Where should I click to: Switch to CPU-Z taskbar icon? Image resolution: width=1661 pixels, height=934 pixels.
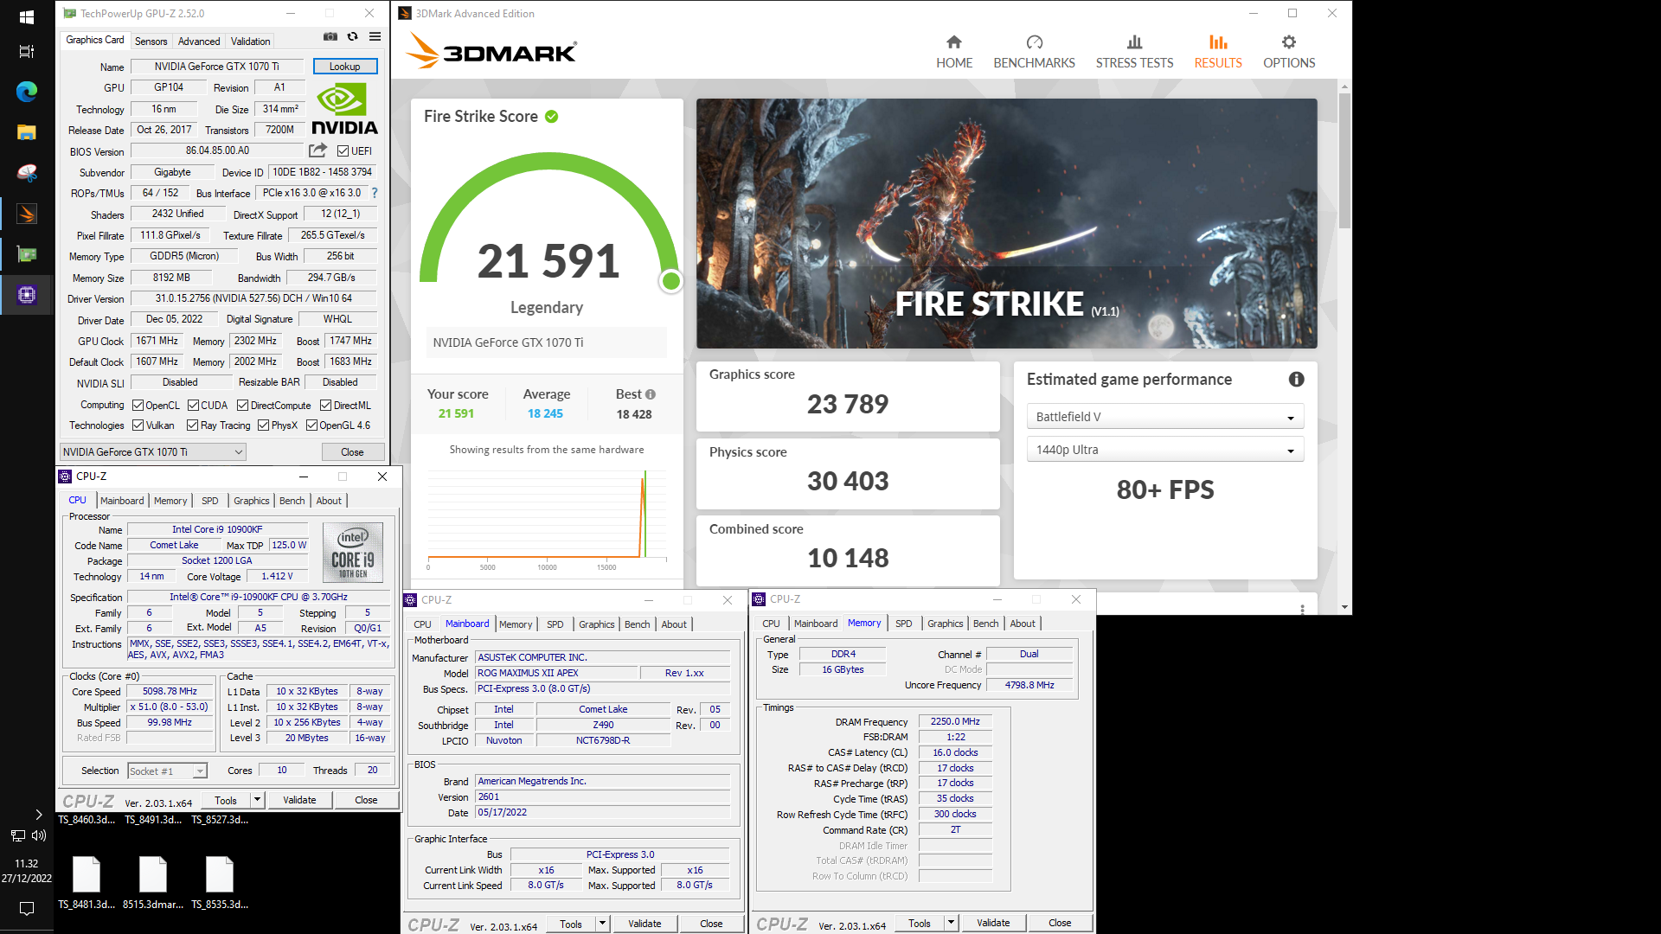click(26, 295)
